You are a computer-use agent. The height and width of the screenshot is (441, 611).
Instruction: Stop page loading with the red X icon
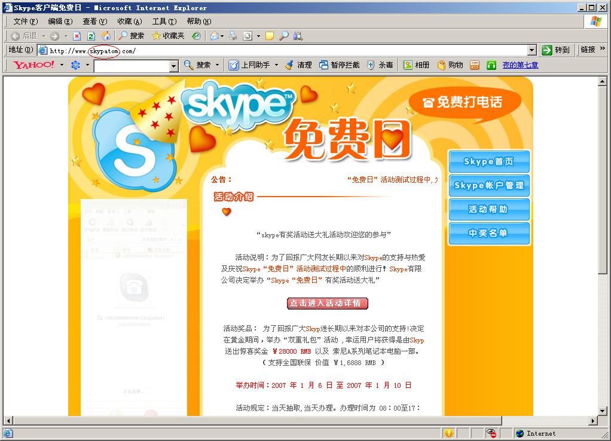pyautogui.click(x=77, y=35)
